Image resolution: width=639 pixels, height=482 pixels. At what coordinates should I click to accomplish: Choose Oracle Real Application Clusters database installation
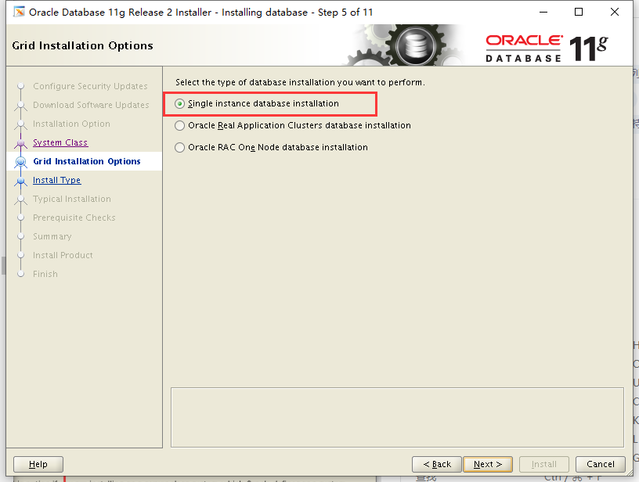180,125
